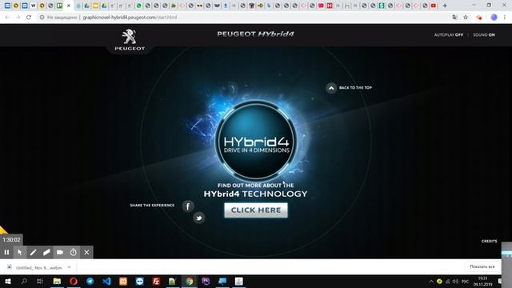
Task: Click the Back to the Top arrow icon
Action: [331, 88]
